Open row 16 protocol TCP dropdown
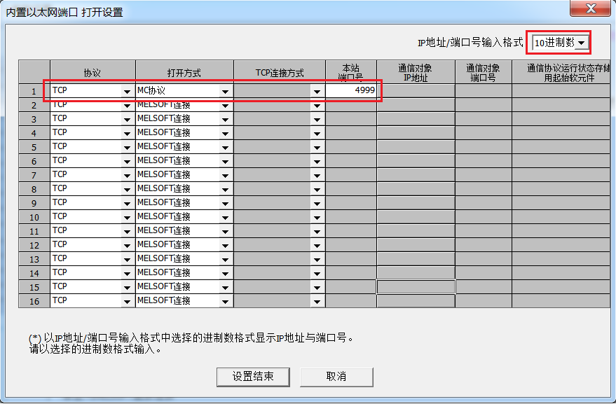This screenshot has height=404, width=616. [127, 301]
